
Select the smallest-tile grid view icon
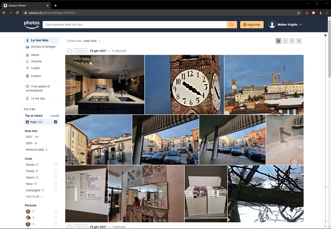(x=285, y=41)
